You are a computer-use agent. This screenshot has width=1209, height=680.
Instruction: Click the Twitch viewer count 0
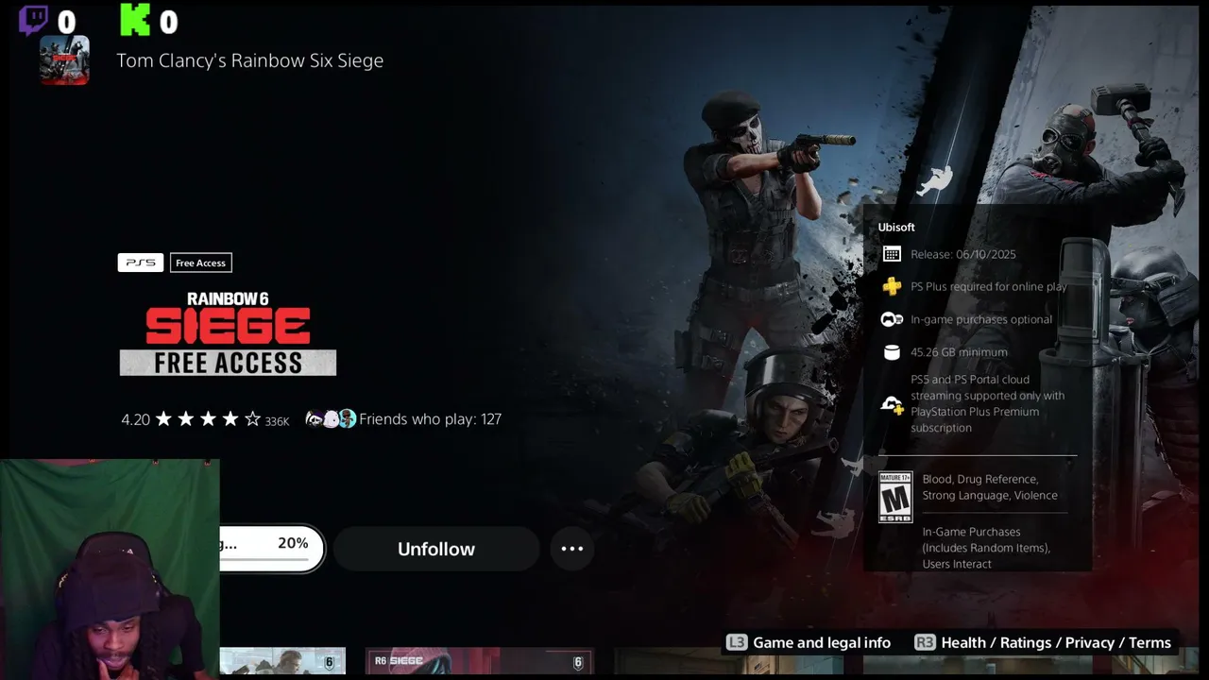coord(66,22)
